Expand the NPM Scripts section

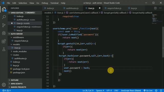(x=25, y=84)
